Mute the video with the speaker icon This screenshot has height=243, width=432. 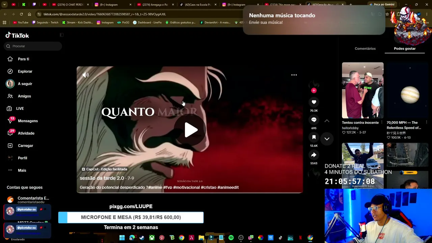point(86,75)
